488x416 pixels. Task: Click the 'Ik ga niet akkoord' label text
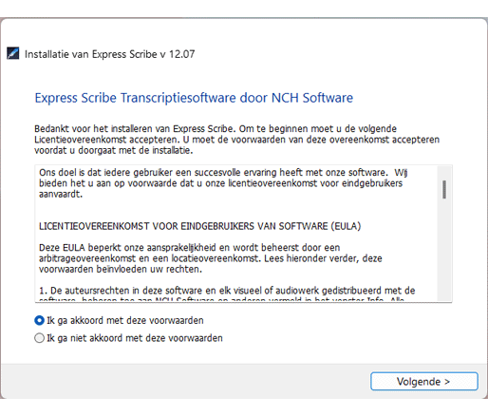coord(135,338)
